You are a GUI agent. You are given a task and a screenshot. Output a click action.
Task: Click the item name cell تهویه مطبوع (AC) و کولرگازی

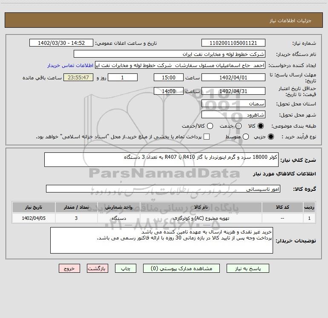click(x=201, y=218)
